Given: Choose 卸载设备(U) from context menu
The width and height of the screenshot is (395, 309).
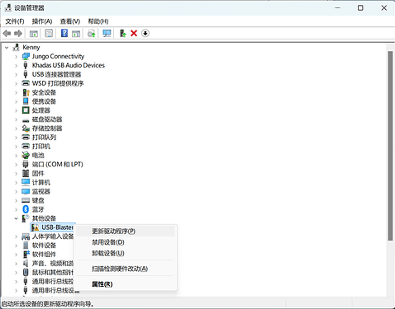Looking at the screenshot, I should (x=126, y=253).
